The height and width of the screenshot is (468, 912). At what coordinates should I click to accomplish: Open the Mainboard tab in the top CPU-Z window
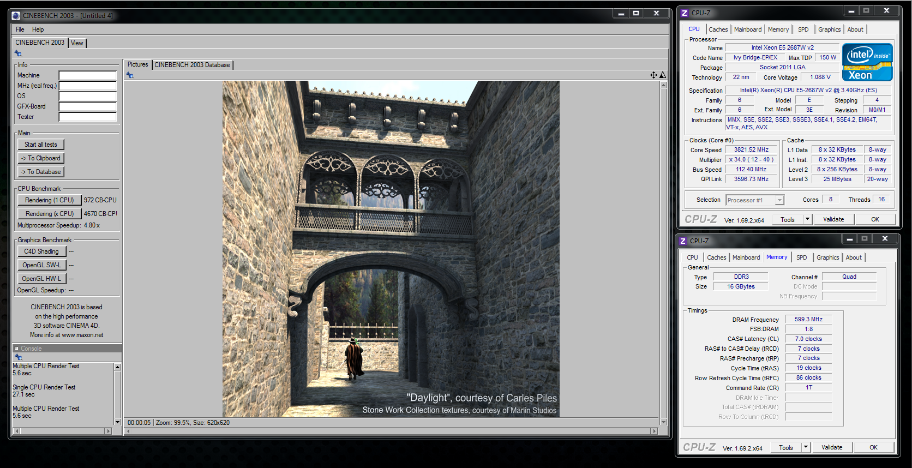click(748, 29)
